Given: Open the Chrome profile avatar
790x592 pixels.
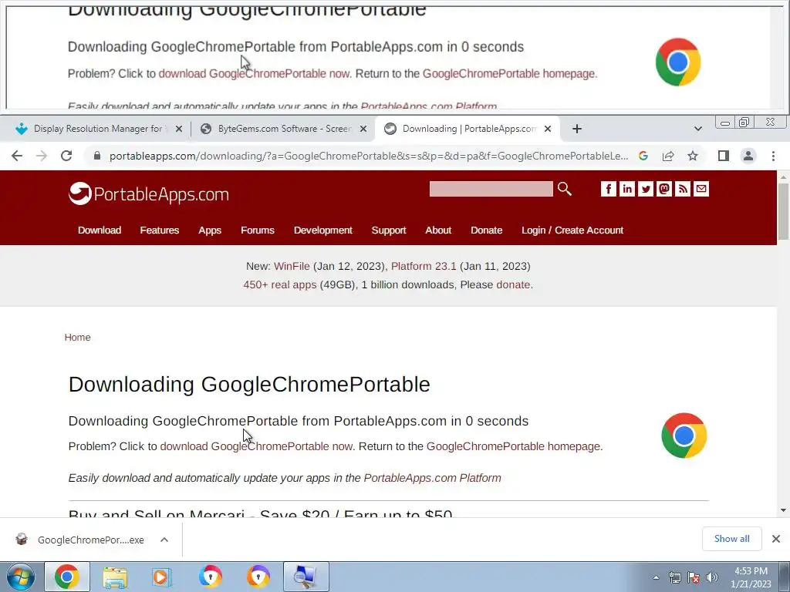Looking at the screenshot, I should click(748, 156).
